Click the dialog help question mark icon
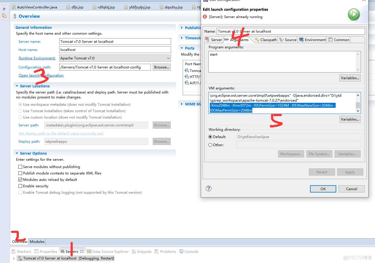The height and width of the screenshot is (263, 375). pyautogui.click(x=208, y=188)
